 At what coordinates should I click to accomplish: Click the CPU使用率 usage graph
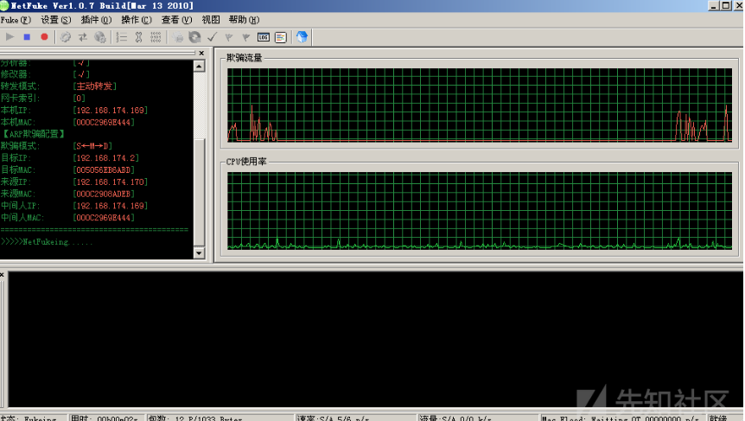click(x=480, y=211)
